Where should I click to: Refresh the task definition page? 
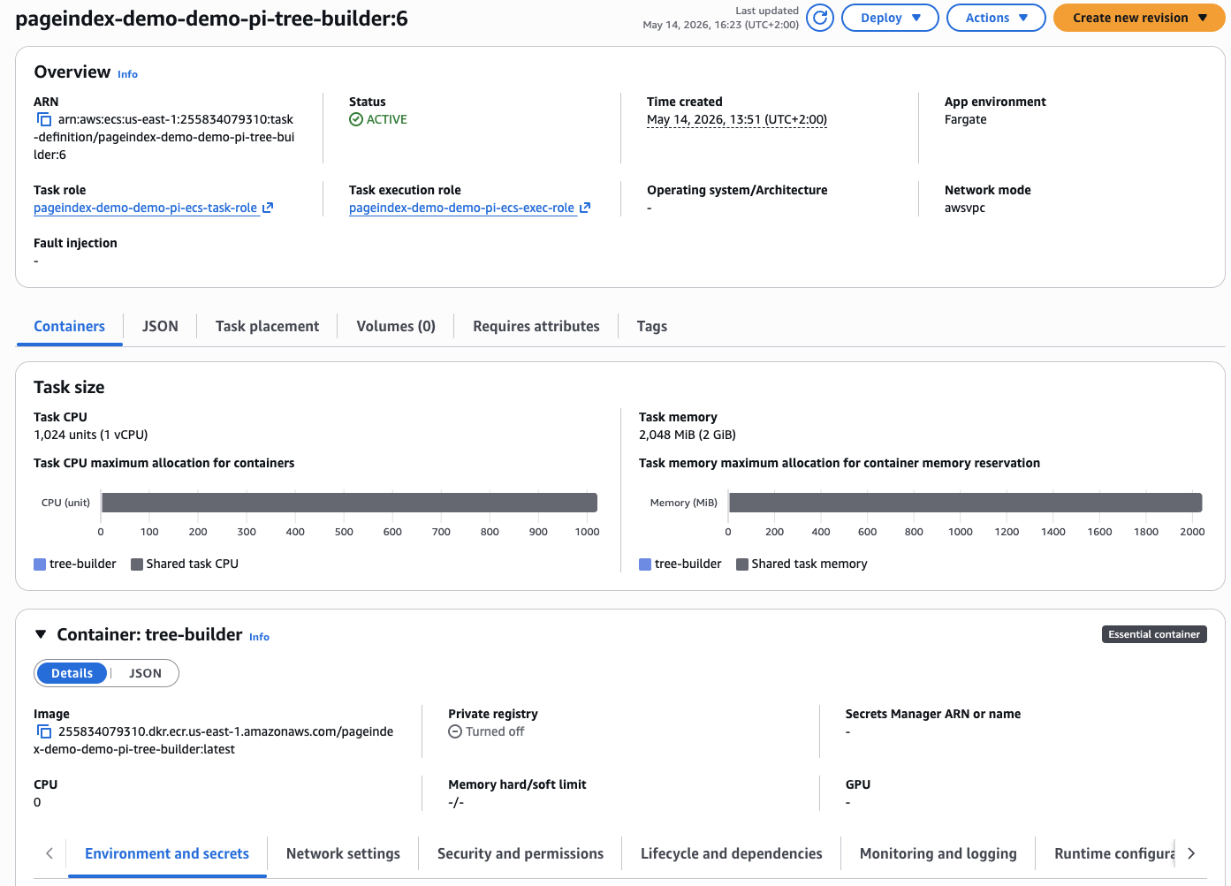[x=820, y=18]
